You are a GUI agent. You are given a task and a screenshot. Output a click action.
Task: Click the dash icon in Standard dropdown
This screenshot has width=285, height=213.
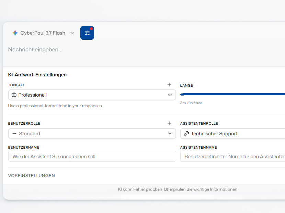(x=14, y=134)
